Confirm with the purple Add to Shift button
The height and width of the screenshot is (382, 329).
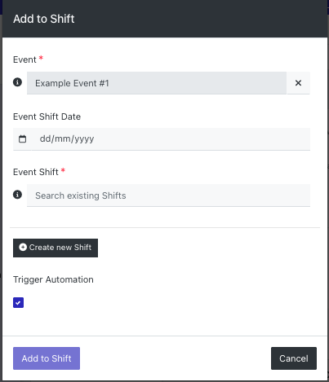coord(47,358)
